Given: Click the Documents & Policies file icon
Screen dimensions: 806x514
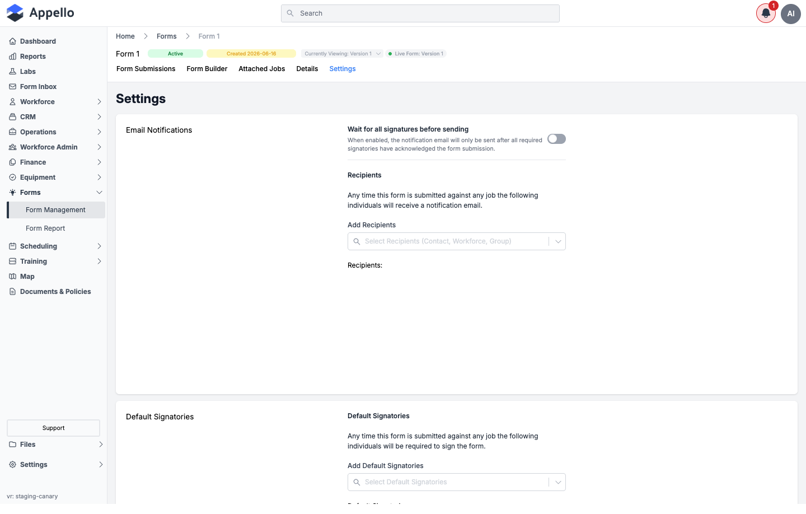Looking at the screenshot, I should (x=12, y=292).
